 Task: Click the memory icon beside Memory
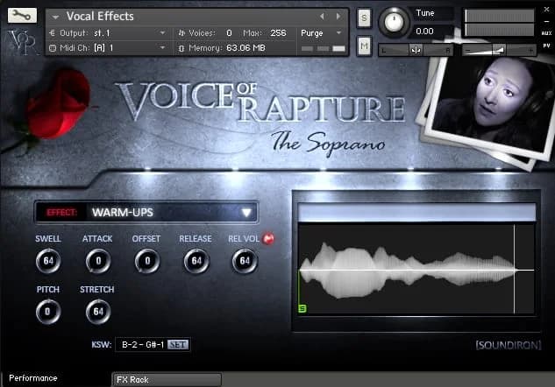coord(181,48)
